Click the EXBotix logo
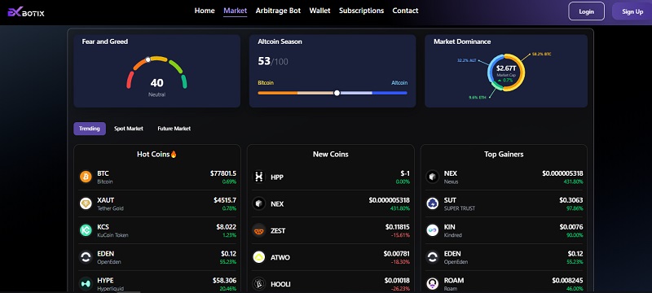Screen dimensions: 652x293 pyautogui.click(x=26, y=12)
